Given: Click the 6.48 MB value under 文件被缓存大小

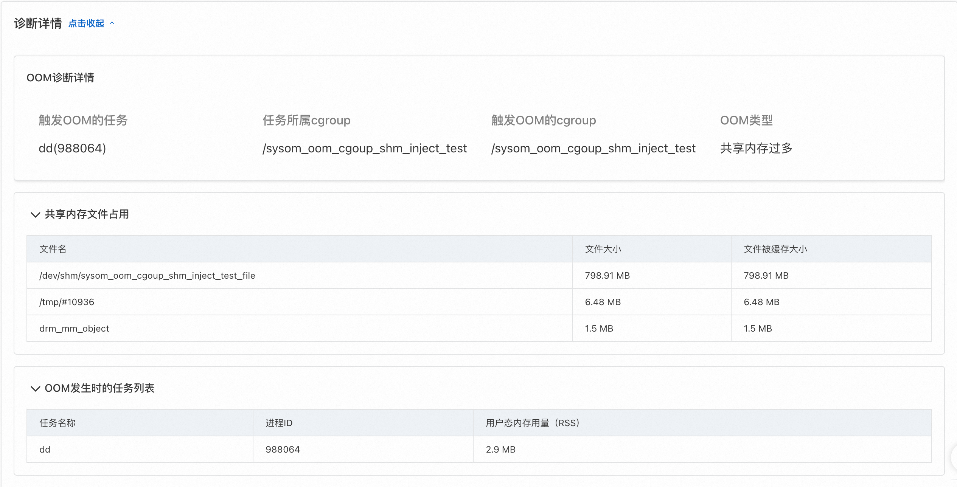Looking at the screenshot, I should [761, 302].
